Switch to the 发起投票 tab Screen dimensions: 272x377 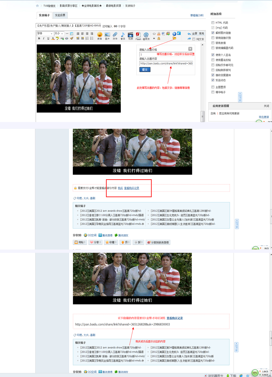60,15
